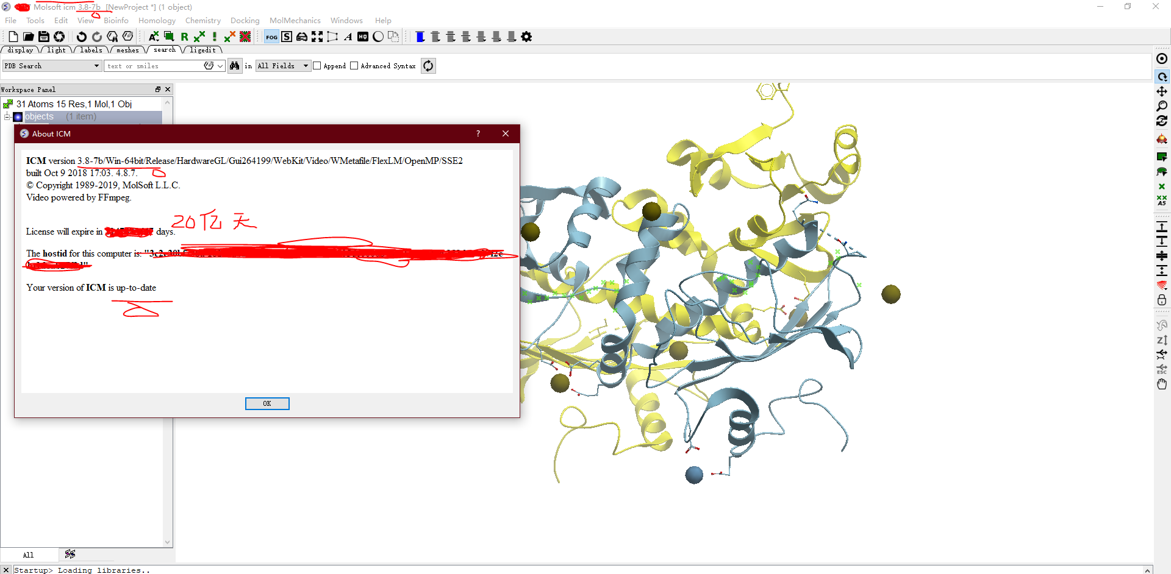Save the project with the floppy disk icon
This screenshot has width=1171, height=574.
pos(44,37)
